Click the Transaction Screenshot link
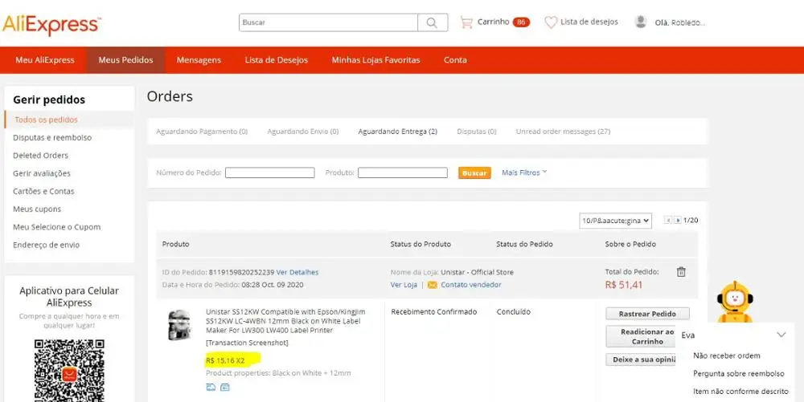804x402 pixels. pyautogui.click(x=247, y=343)
